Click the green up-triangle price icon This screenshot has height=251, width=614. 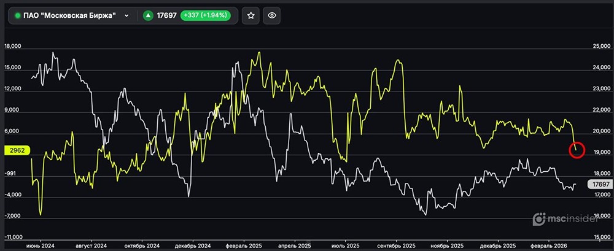click(147, 16)
